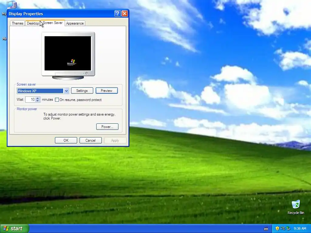The width and height of the screenshot is (311, 233).
Task: Click the Safely Remove Hardware tray icon
Action: click(289, 228)
